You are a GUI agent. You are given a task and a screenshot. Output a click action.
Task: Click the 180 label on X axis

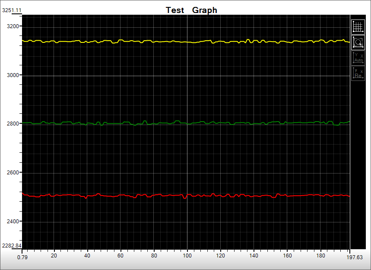coord(320,256)
